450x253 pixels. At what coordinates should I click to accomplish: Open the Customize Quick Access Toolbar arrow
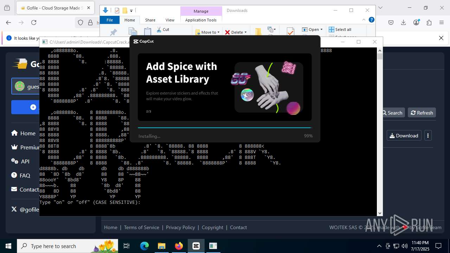click(x=131, y=11)
